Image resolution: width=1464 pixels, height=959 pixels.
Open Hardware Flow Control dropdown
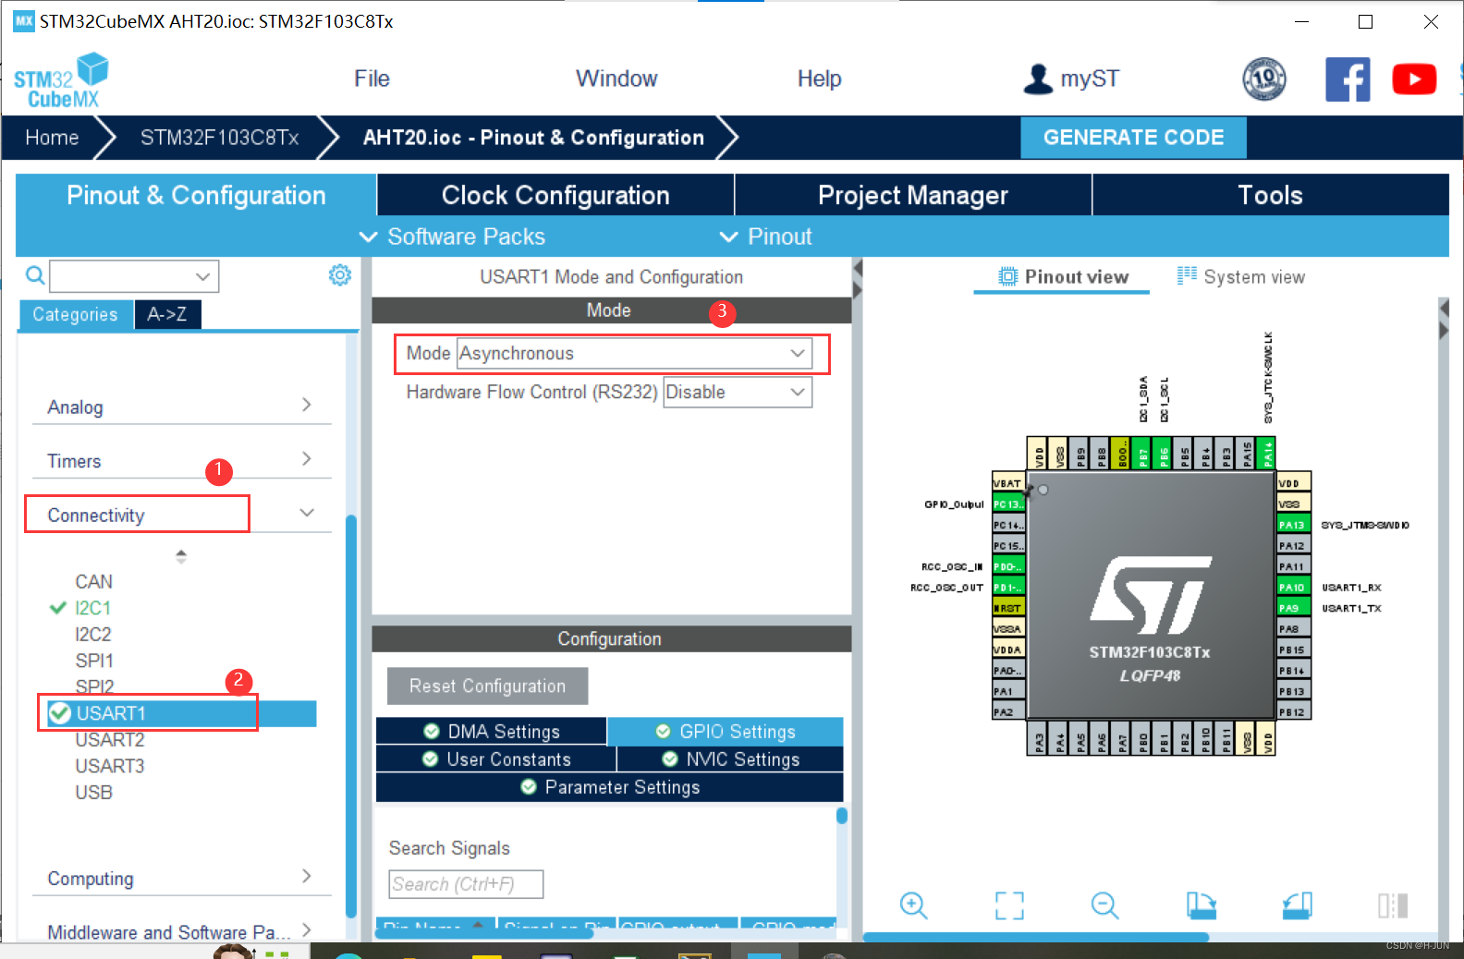tap(738, 392)
